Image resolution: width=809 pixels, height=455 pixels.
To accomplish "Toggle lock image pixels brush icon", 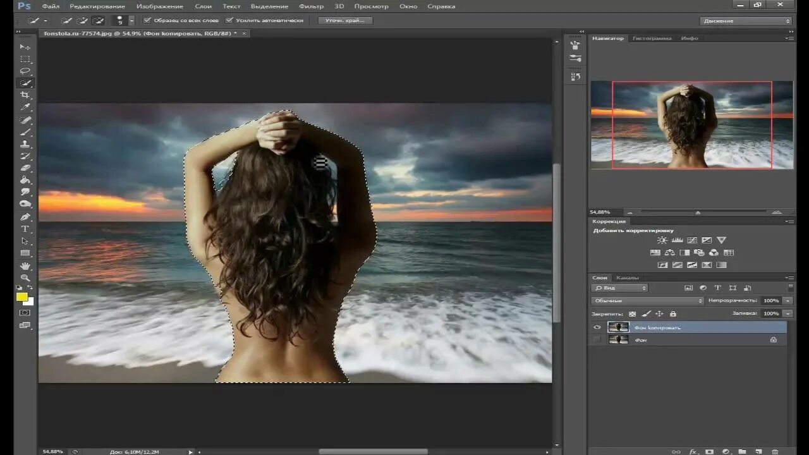I will (646, 313).
